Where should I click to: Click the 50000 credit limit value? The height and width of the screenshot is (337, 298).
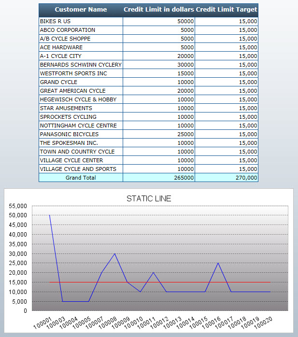point(159,22)
